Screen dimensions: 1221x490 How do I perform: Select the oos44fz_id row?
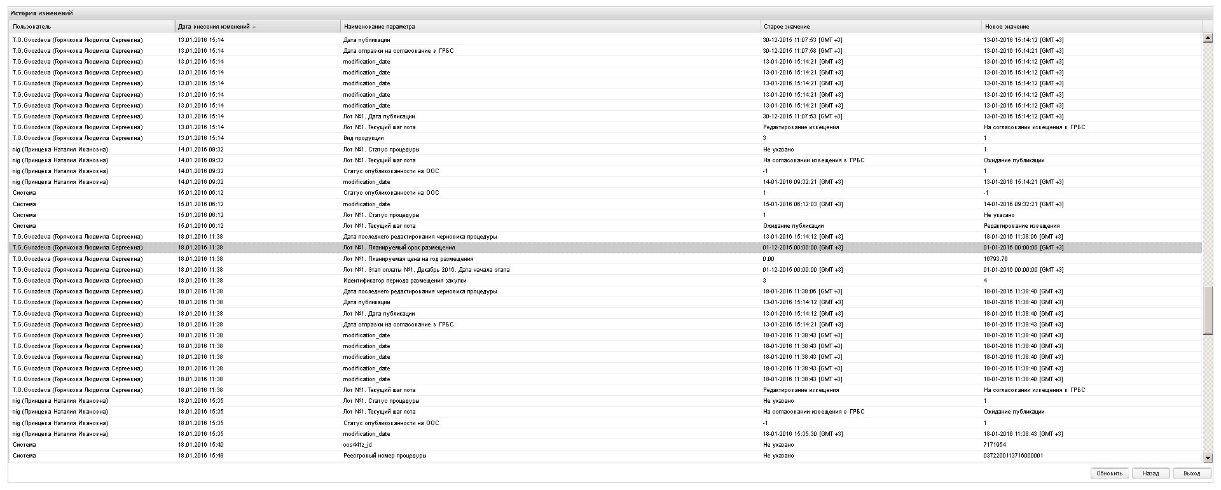coord(605,445)
